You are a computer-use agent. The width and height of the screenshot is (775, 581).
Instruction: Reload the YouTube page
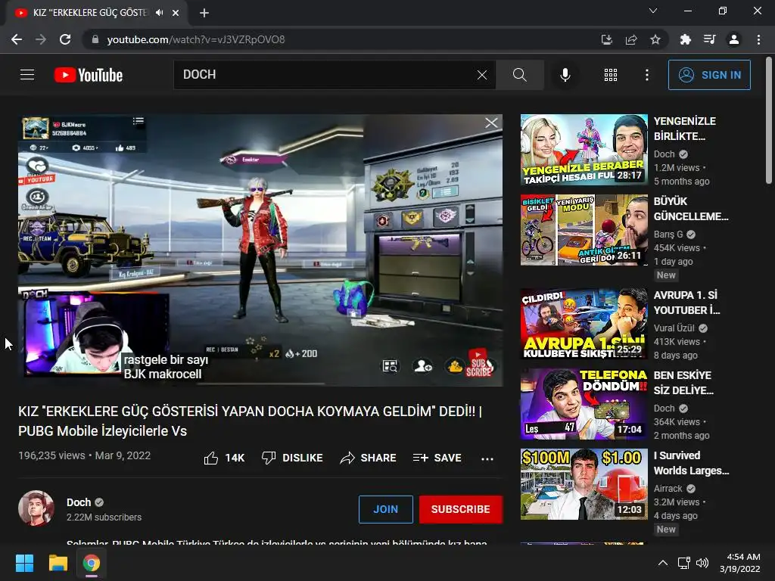65,39
